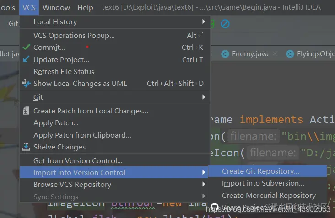Choose VCS Operations Popup...

115,35
